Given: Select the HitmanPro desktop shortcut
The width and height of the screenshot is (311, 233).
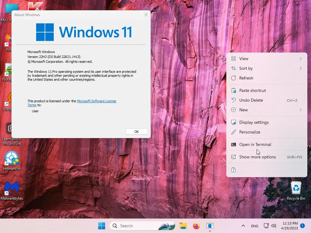Looking at the screenshot, I should click(12, 161).
